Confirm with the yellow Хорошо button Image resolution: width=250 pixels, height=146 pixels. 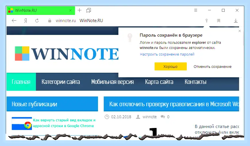pyautogui.click(x=170, y=66)
